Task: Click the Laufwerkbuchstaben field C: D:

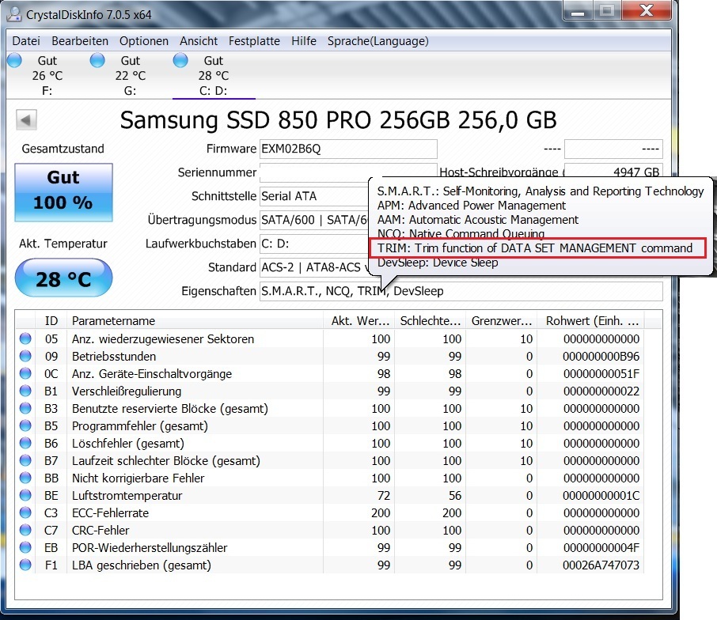Action: point(315,244)
